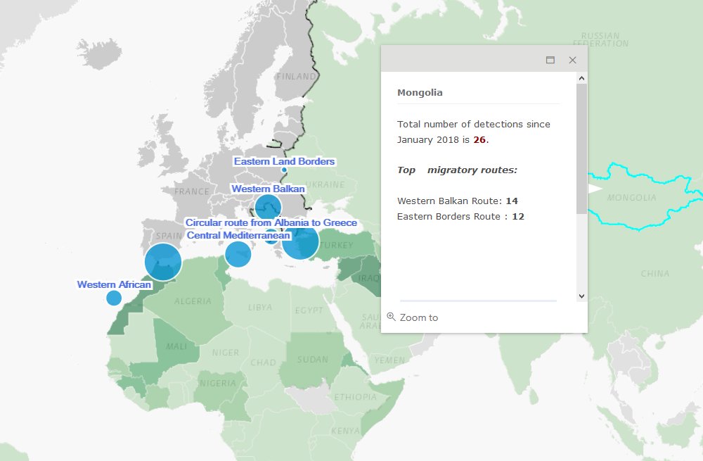
Task: Maximize the Mongolia popup panel
Action: click(550, 60)
